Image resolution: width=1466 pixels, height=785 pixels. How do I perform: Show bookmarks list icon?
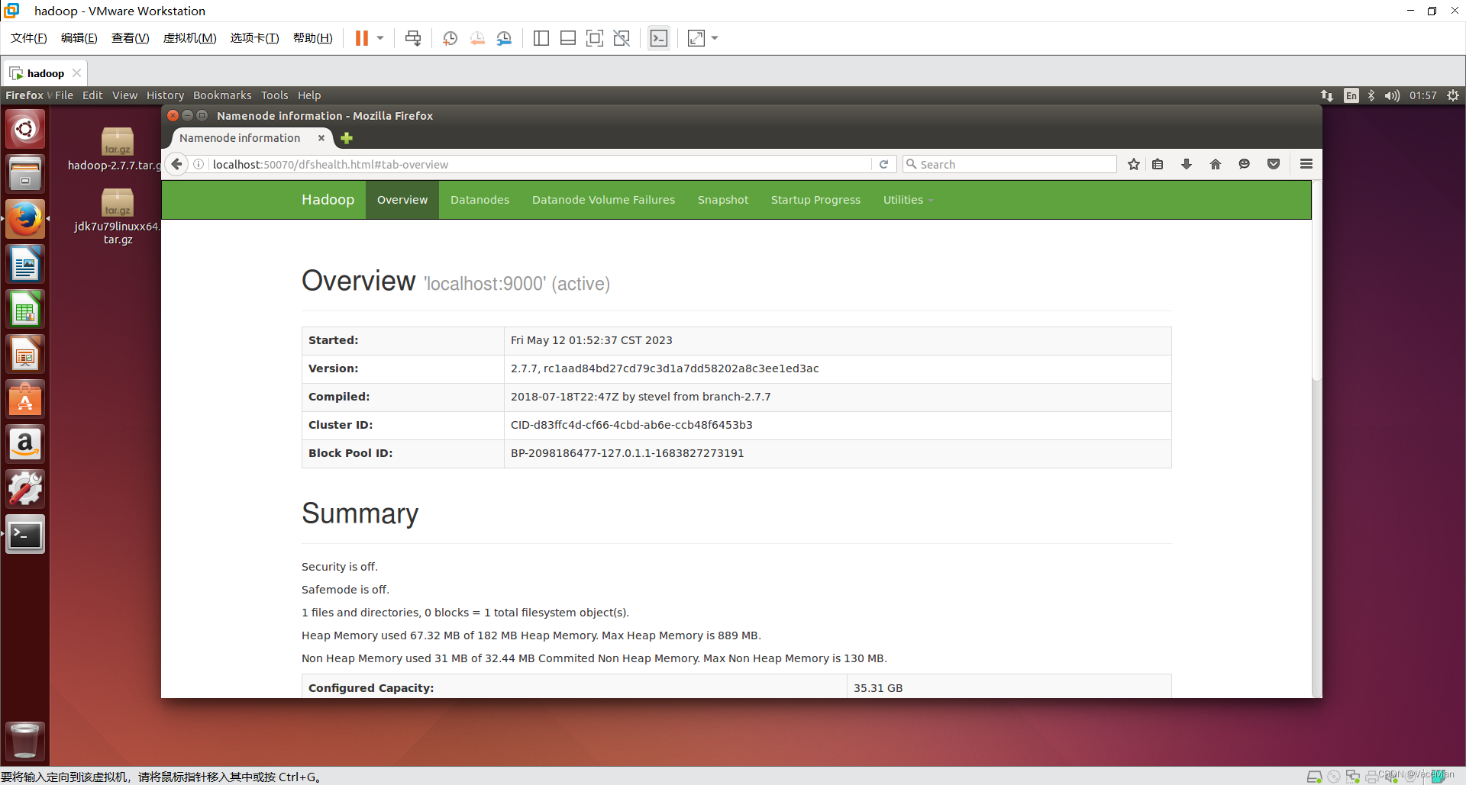click(1158, 164)
